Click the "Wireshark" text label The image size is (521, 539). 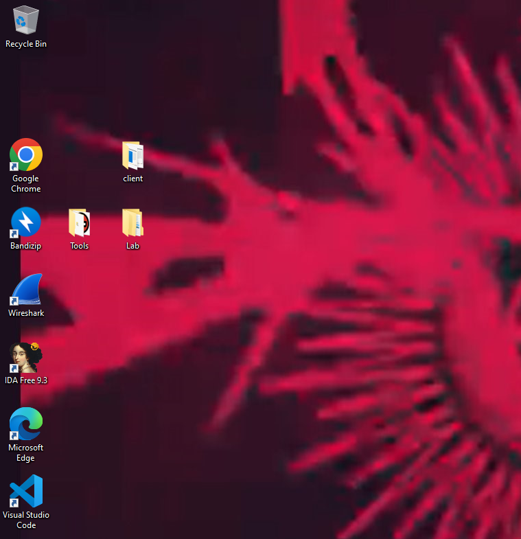[26, 313]
